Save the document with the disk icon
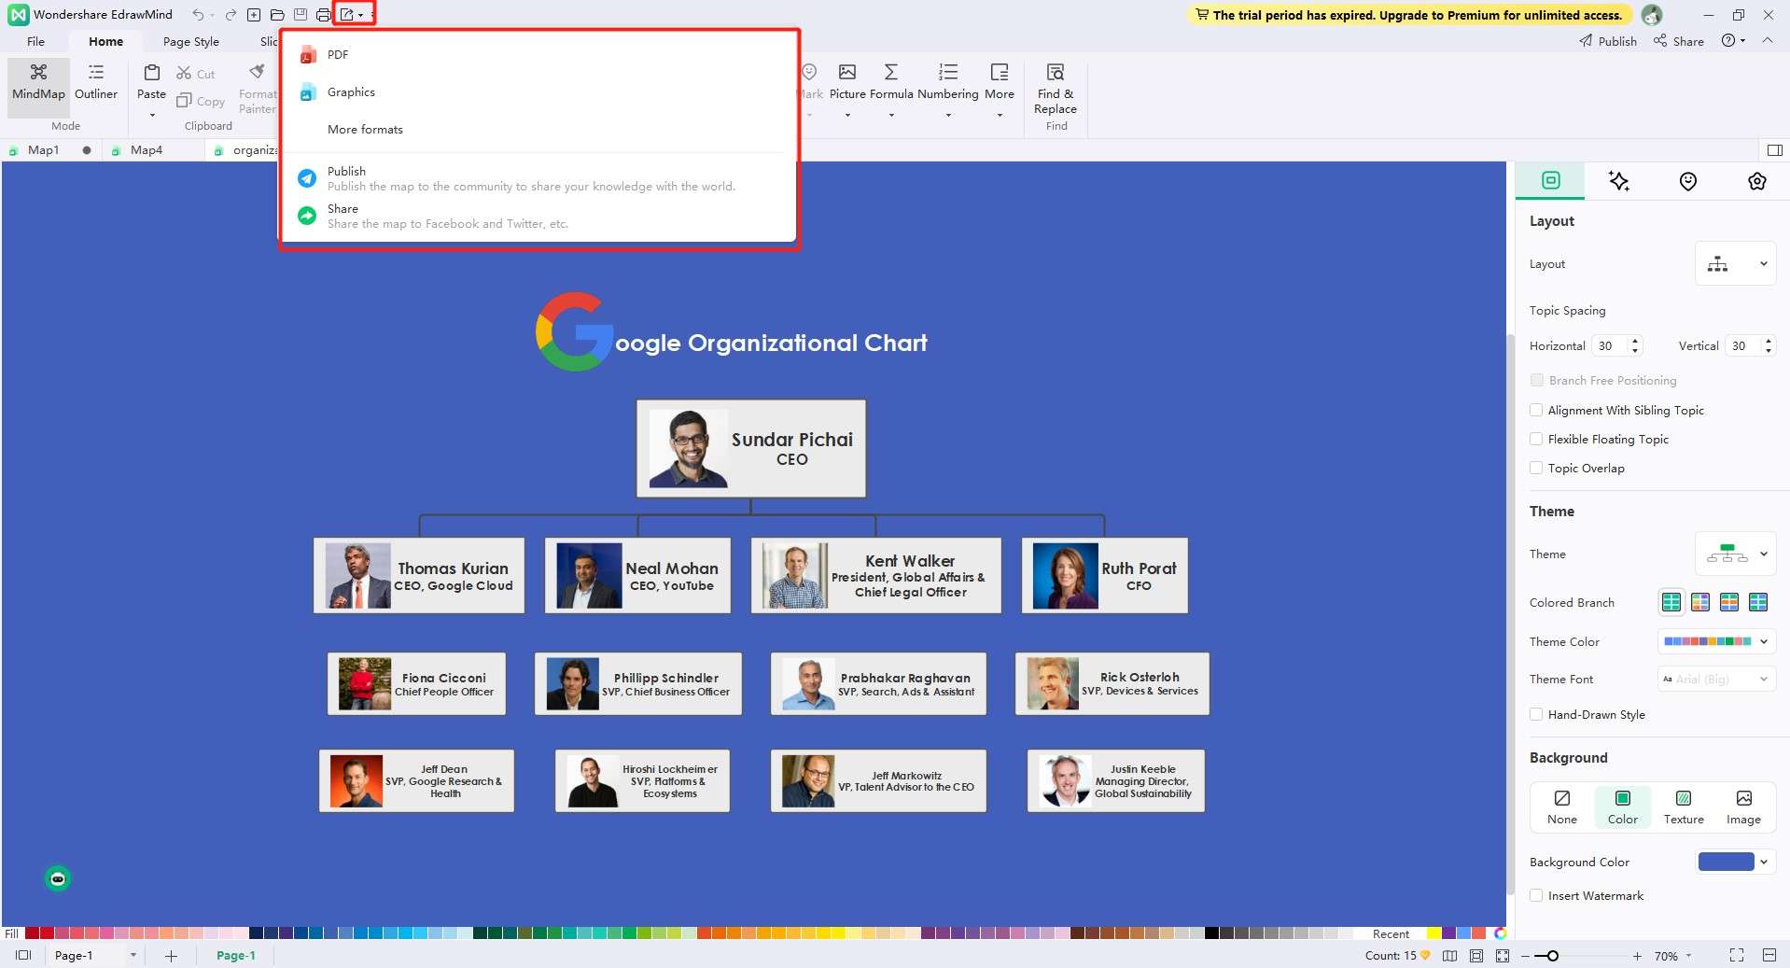 pyautogui.click(x=301, y=15)
